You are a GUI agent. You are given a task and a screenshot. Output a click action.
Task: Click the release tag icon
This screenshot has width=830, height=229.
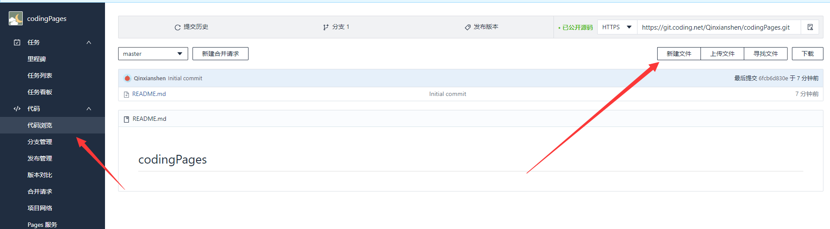[x=468, y=27]
